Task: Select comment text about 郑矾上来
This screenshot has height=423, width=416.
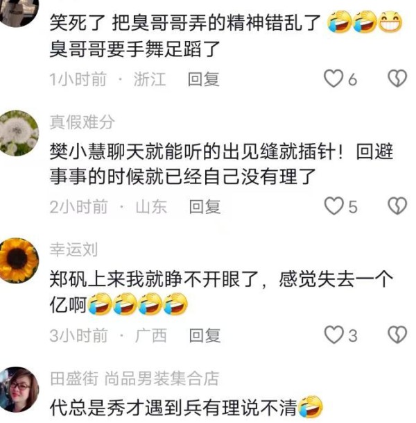Action: tap(221, 292)
